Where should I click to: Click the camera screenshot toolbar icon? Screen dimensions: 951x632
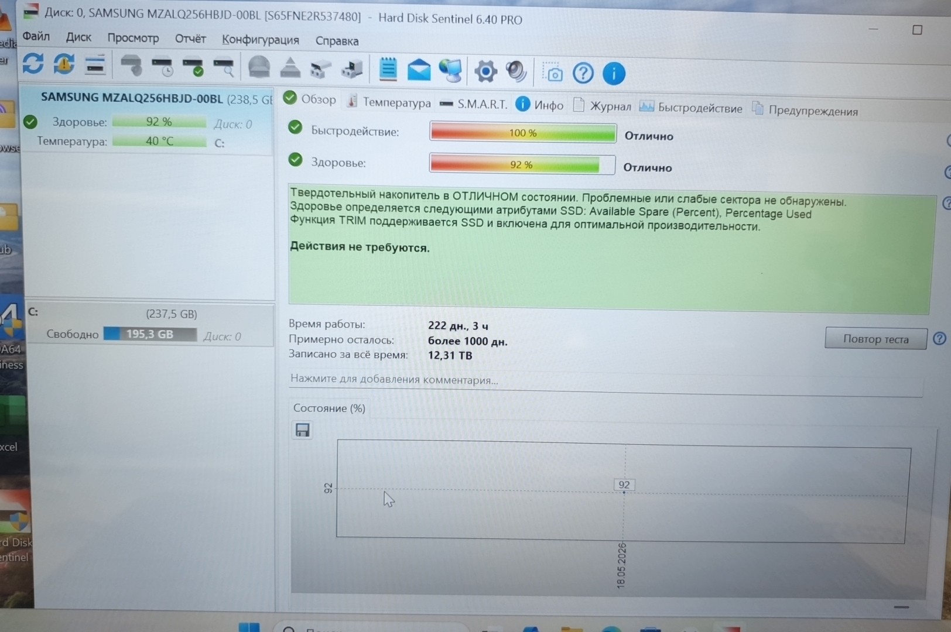pos(552,73)
